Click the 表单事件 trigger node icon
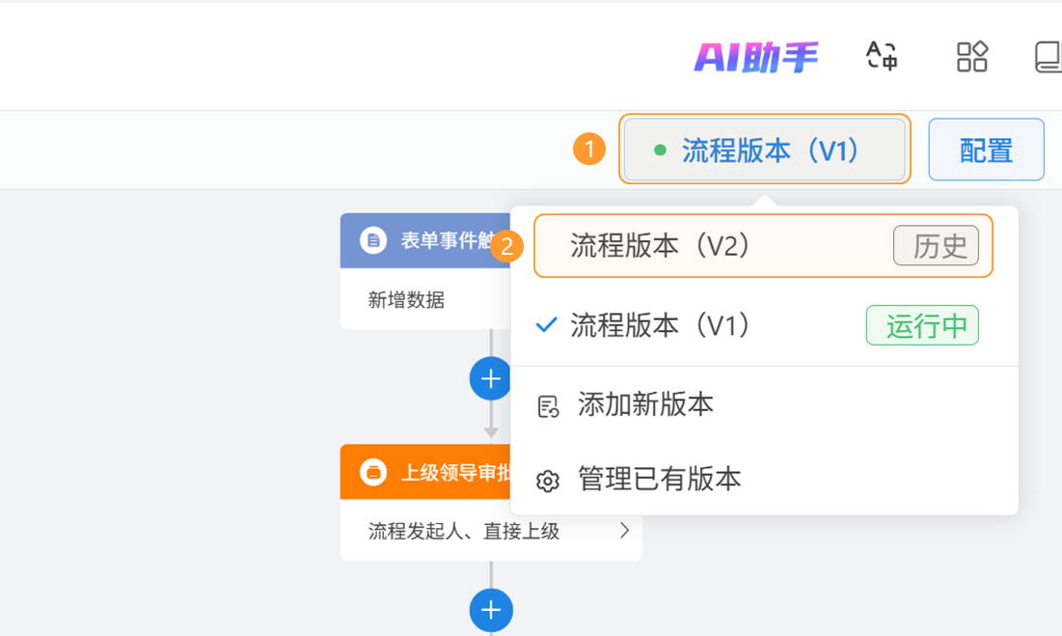The height and width of the screenshot is (636, 1062). point(373,240)
